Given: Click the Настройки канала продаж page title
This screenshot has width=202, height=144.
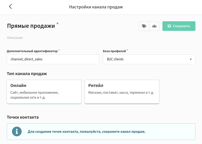Looking at the screenshot, I should 96,7.
